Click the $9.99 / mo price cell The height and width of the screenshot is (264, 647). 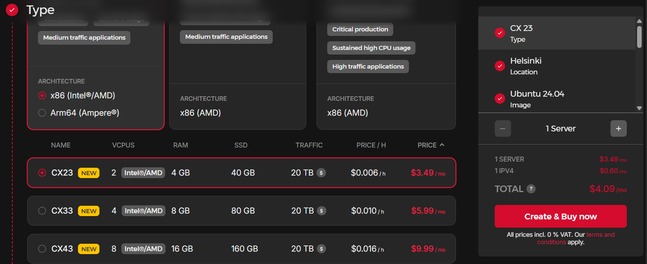[x=428, y=249]
